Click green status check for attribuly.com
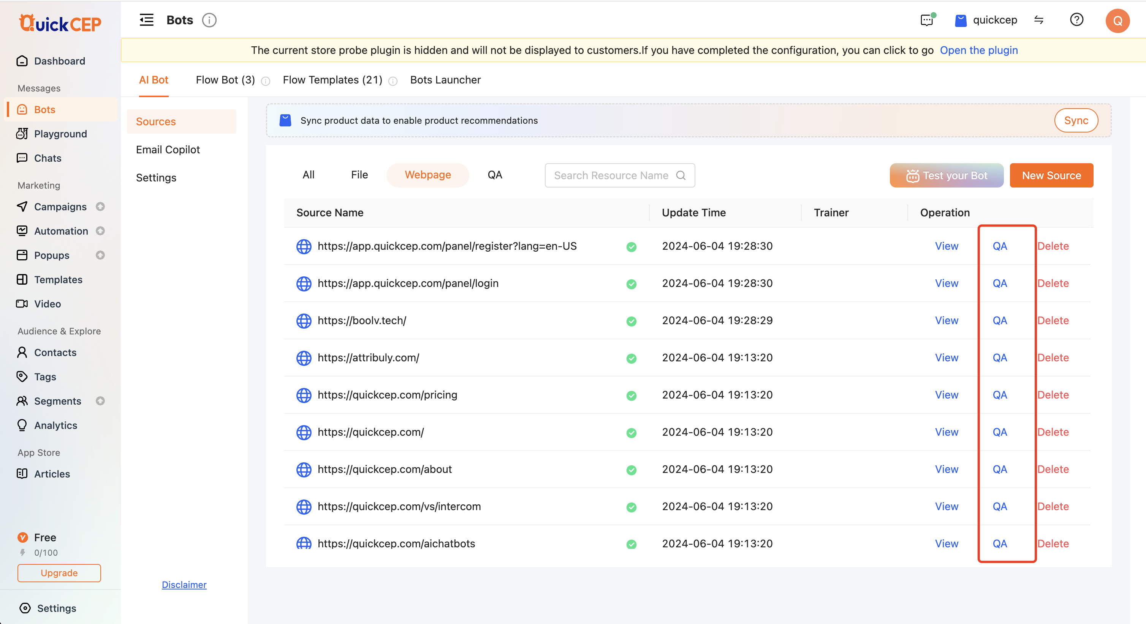This screenshot has height=624, width=1146. (631, 358)
